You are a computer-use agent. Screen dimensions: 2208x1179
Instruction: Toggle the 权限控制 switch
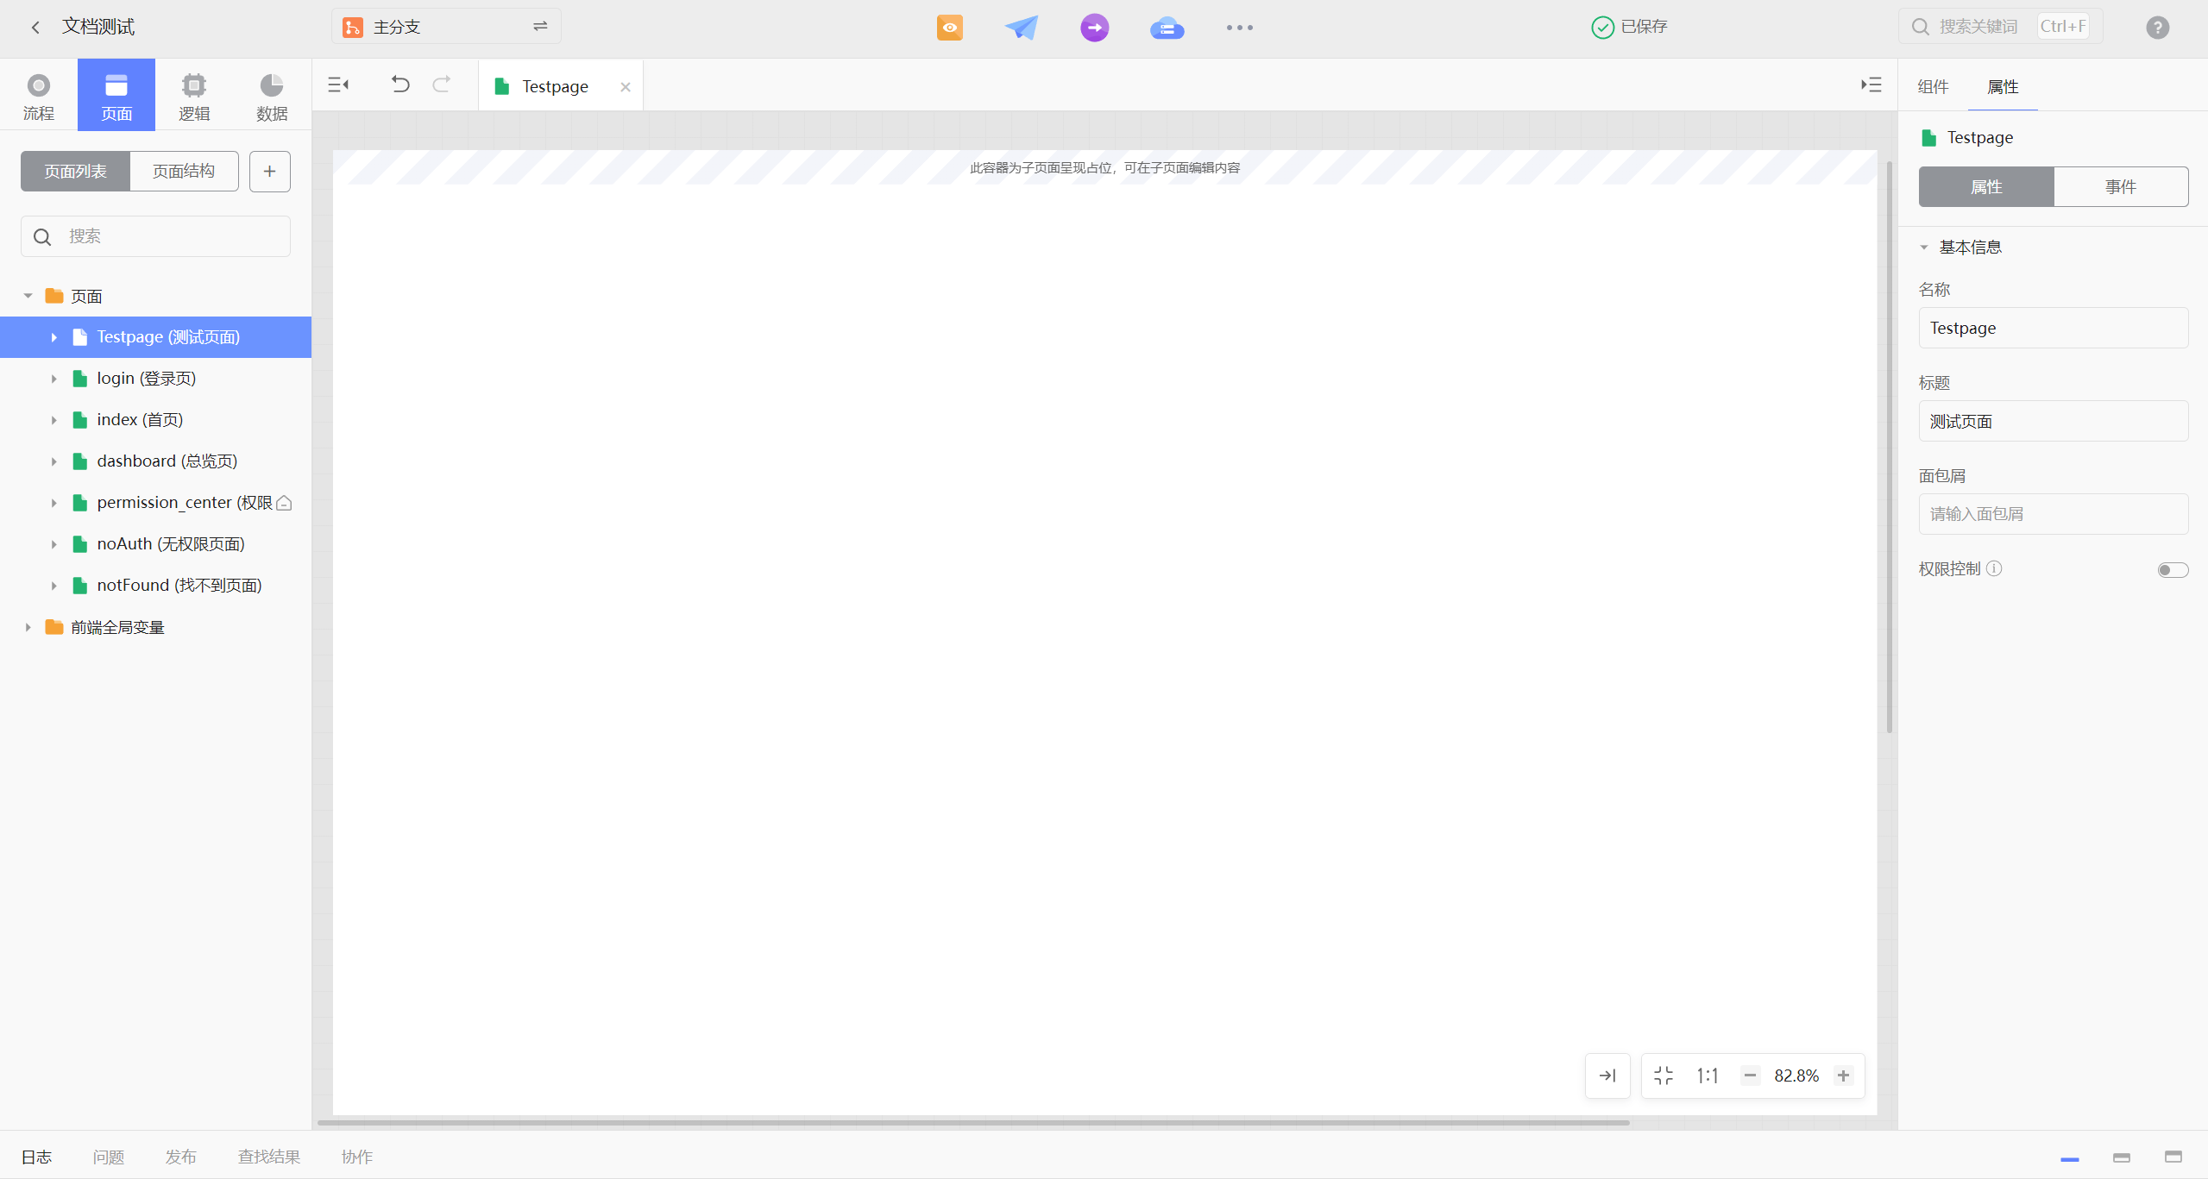tap(2173, 569)
